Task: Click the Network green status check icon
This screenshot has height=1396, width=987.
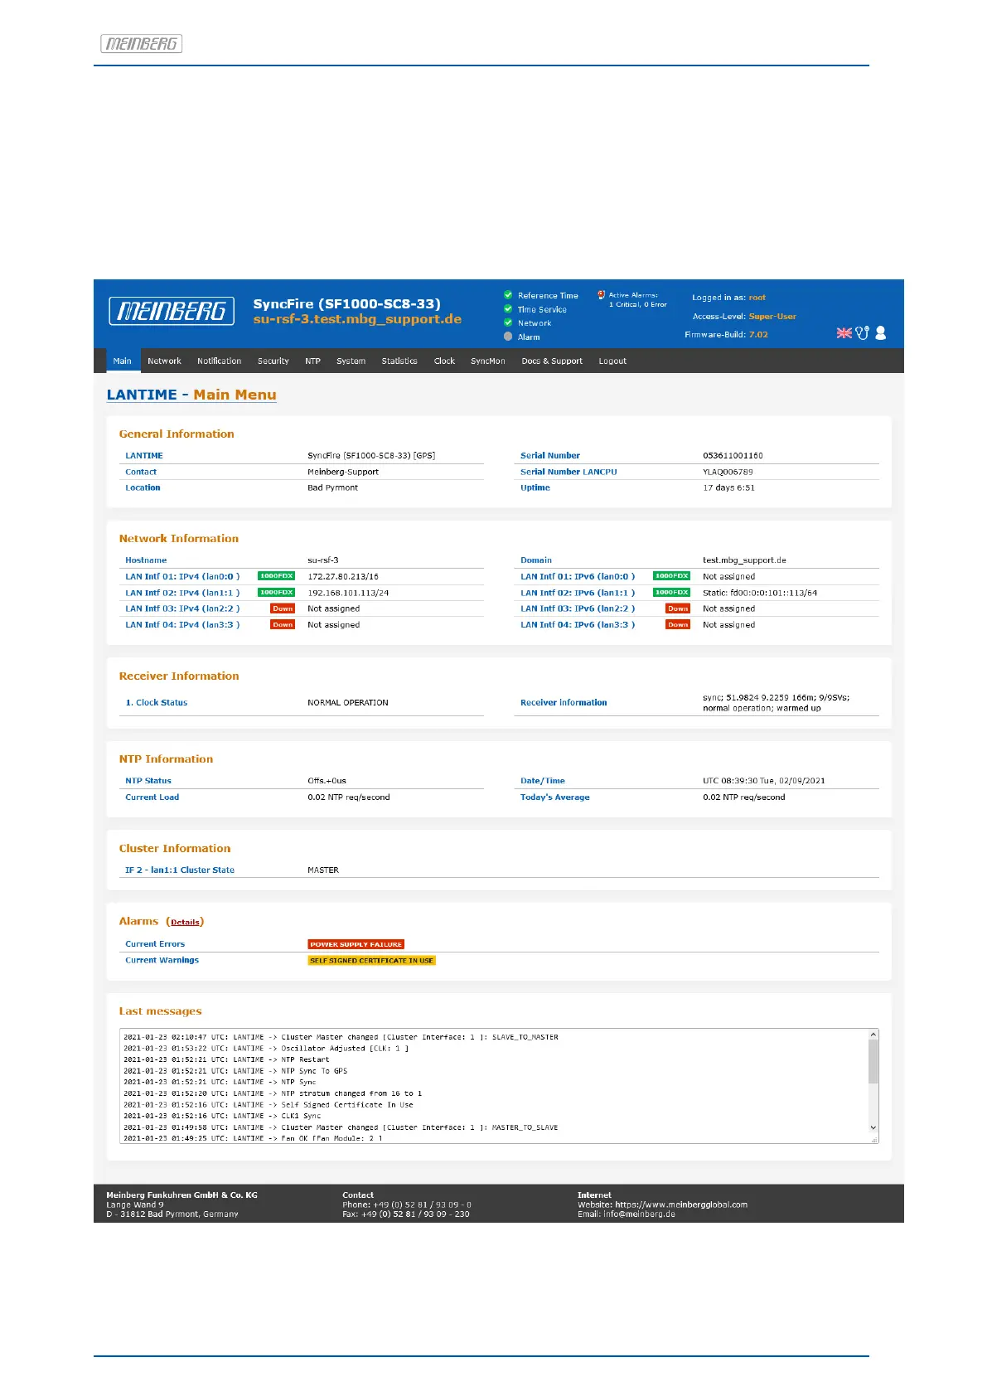Action: (508, 322)
